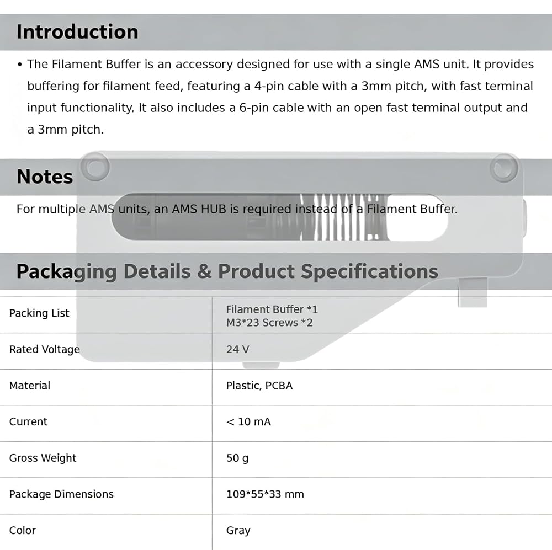Click the Gross Weight label

tap(43, 458)
